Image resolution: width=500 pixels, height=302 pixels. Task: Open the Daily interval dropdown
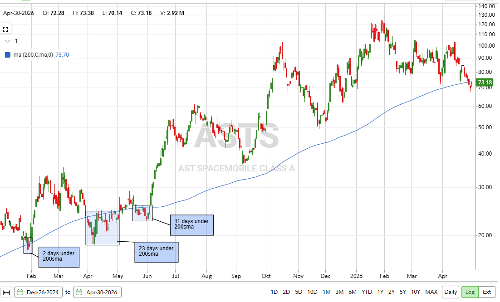pos(450,292)
